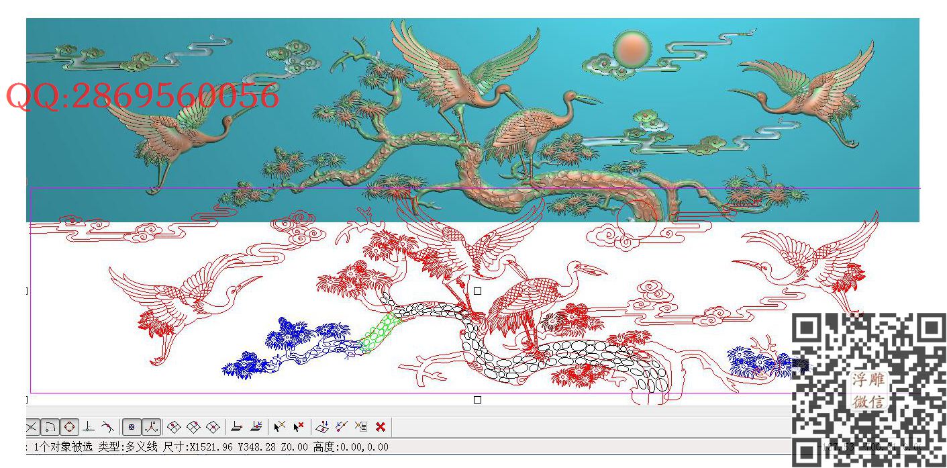947x468 pixels.
Task: Toggle the grid point snap button
Action: pos(132,427)
